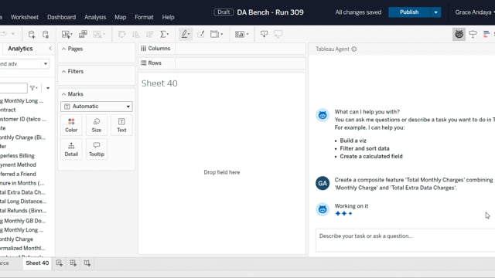
Task: Click the Clear Sheet toolbar icon
Action: [99, 34]
